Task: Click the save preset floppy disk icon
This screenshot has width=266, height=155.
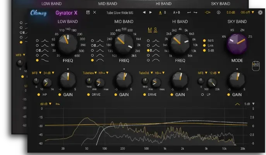Action: [x=88, y=12]
